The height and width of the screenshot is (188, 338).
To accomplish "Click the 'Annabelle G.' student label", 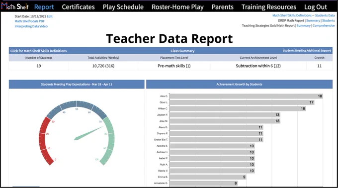I will (161, 183).
